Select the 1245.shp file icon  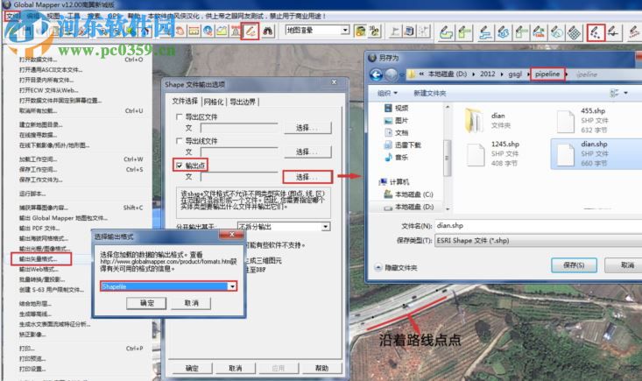[476, 155]
